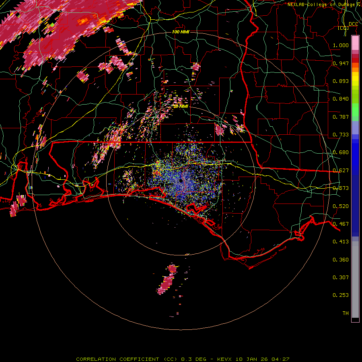Click the 0.307 legend value
Image resolution: width=362 pixels, height=362 pixels.
tap(341, 278)
